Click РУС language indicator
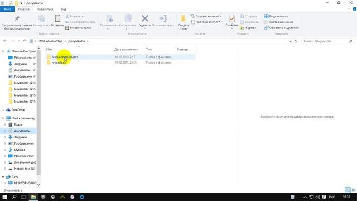This screenshot has width=357, height=201. [x=332, y=197]
